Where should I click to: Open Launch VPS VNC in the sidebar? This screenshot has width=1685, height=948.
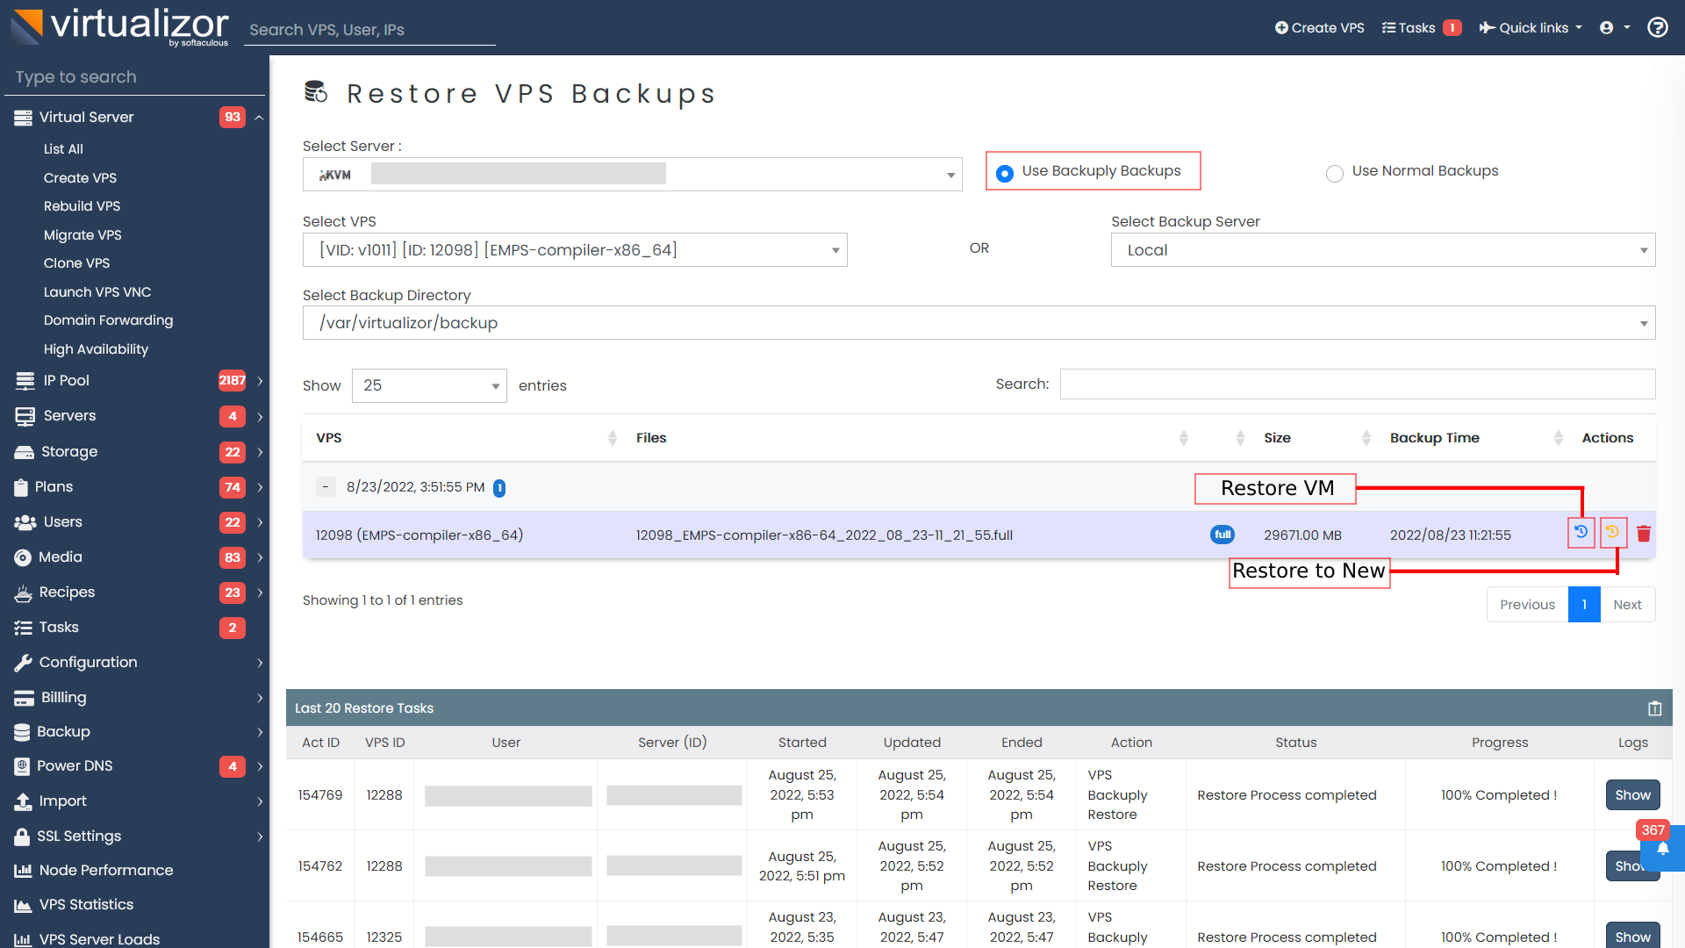pyautogui.click(x=97, y=292)
